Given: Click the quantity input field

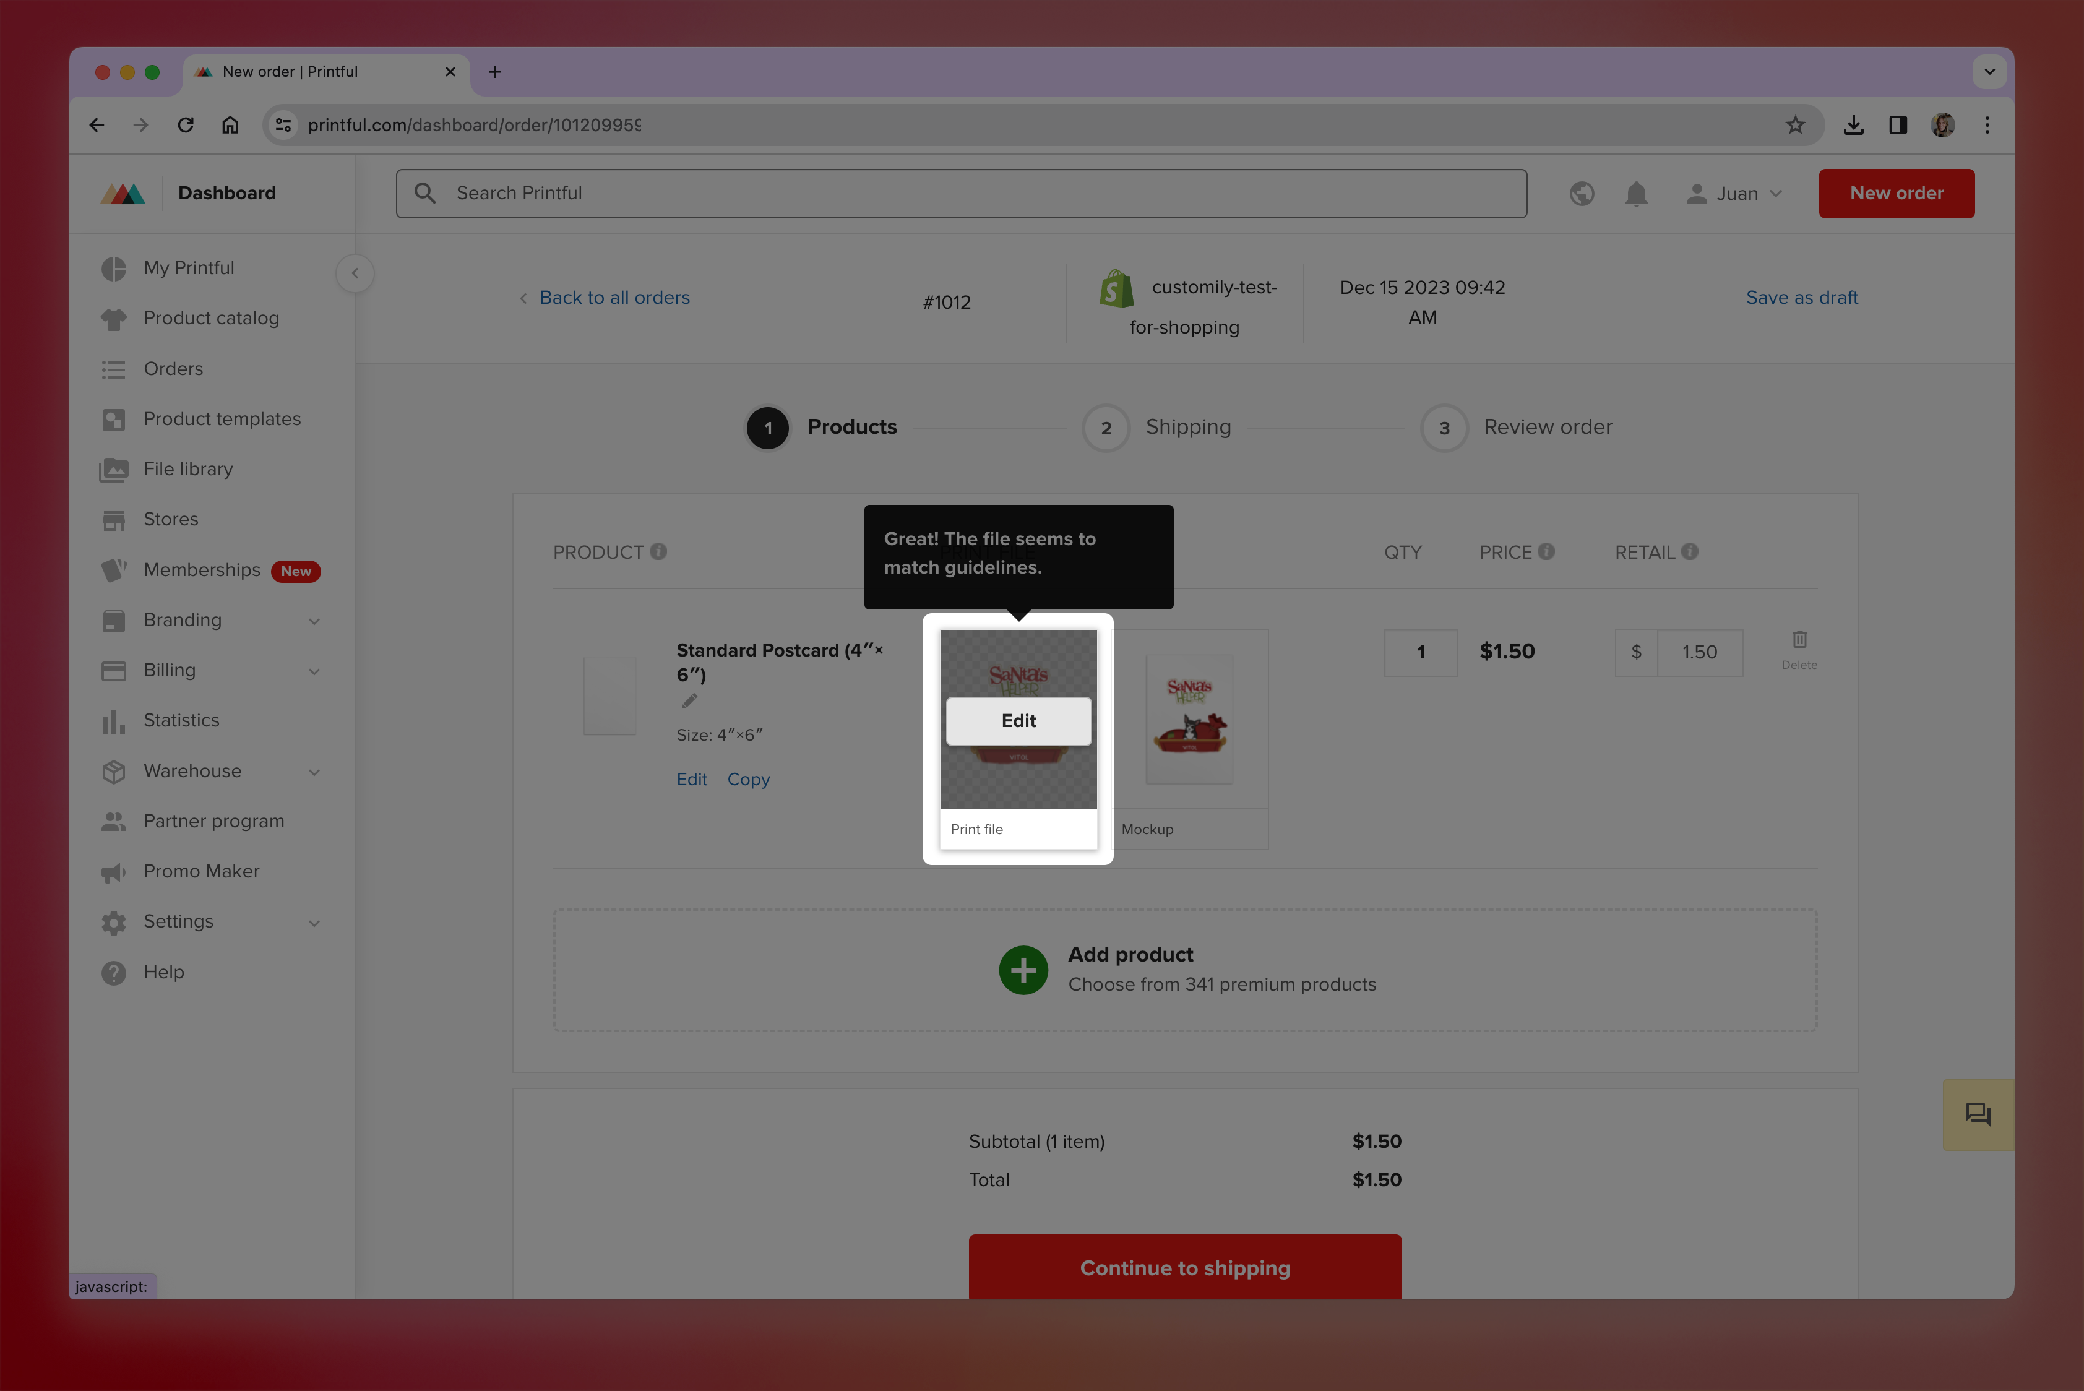Looking at the screenshot, I should 1421,652.
